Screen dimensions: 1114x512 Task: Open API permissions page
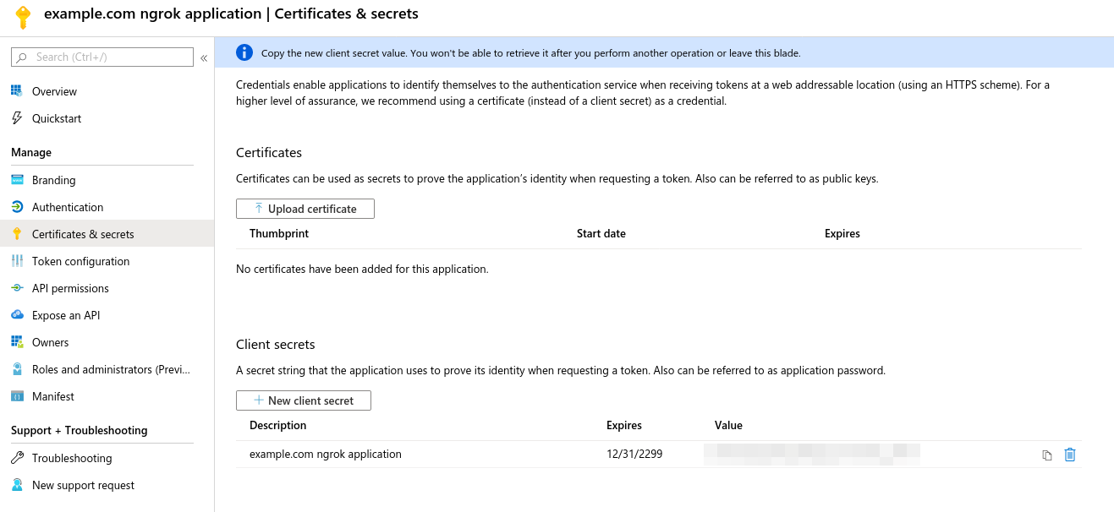click(x=70, y=288)
